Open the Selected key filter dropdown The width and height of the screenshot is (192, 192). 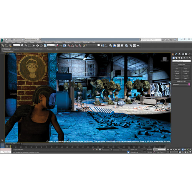(159, 149)
